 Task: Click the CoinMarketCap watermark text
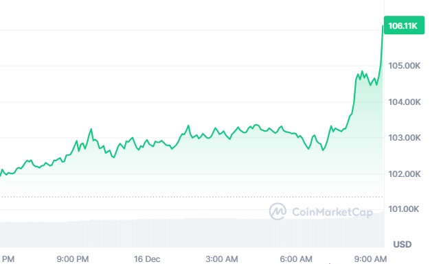click(332, 212)
